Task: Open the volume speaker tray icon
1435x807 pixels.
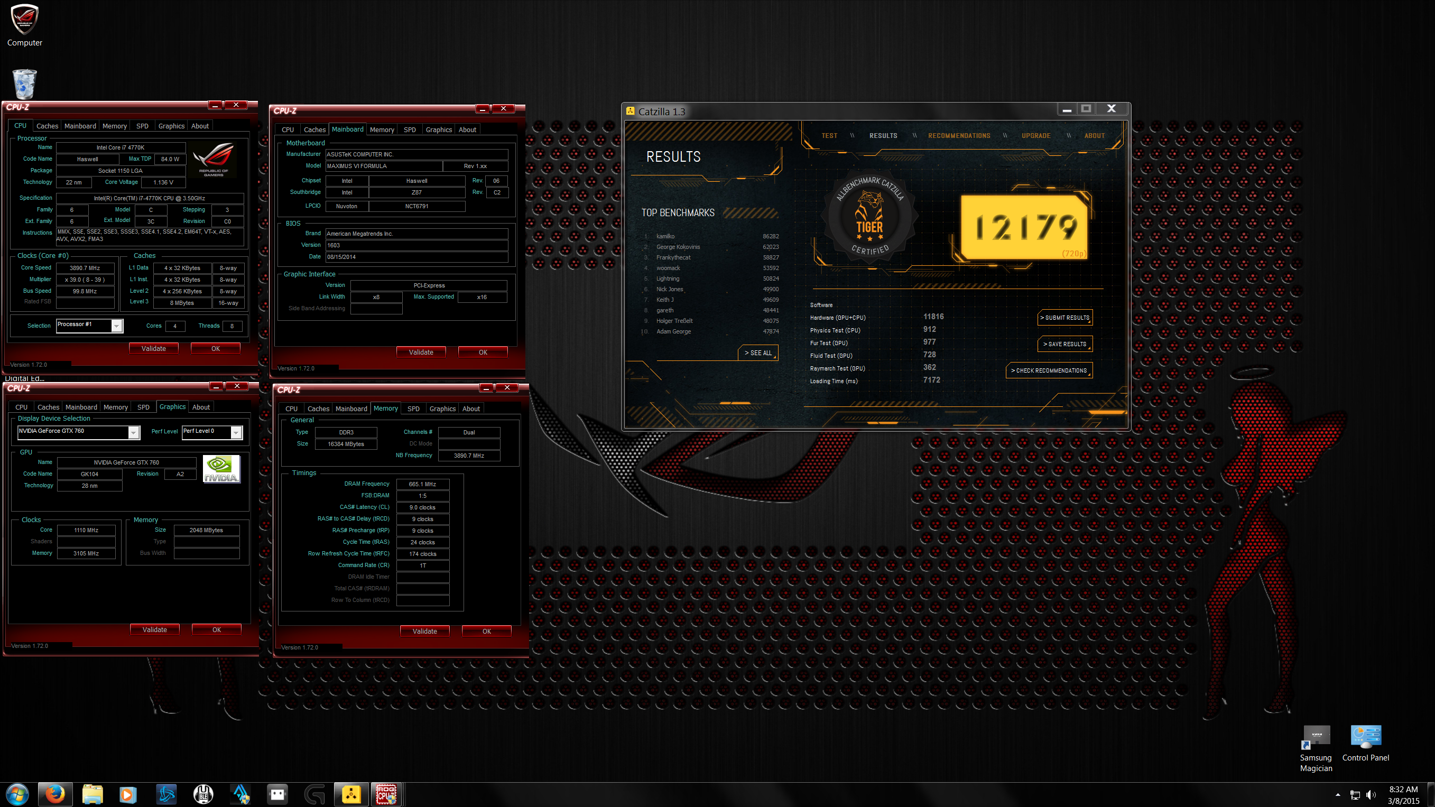Action: click(1371, 795)
